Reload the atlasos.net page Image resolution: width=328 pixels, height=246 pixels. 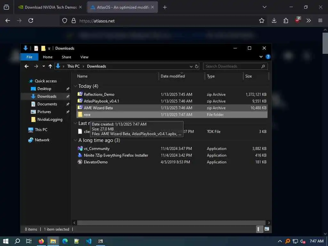point(31,20)
